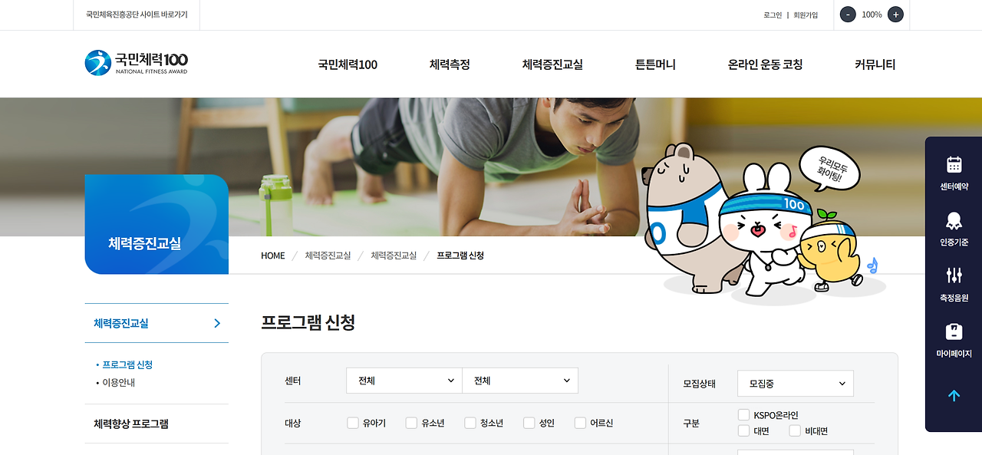This screenshot has width=982, height=455.
Task: Click the 인증기준 badge icon
Action: (954, 221)
